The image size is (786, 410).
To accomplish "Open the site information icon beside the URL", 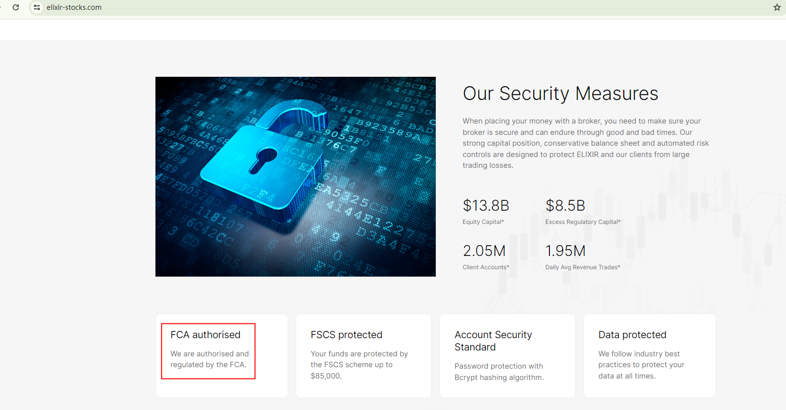I will tap(37, 7).
